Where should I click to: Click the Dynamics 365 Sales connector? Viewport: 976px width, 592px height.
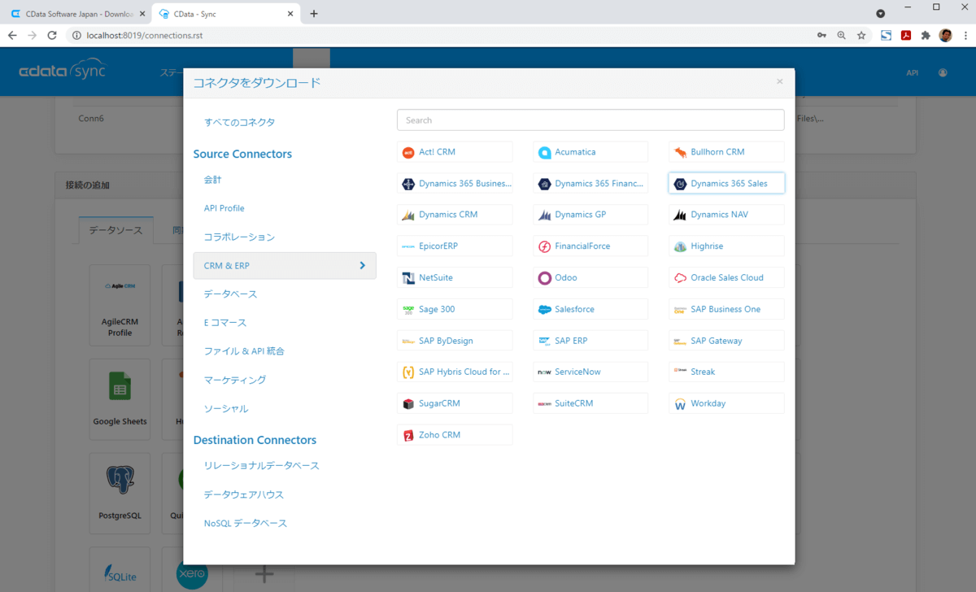726,183
